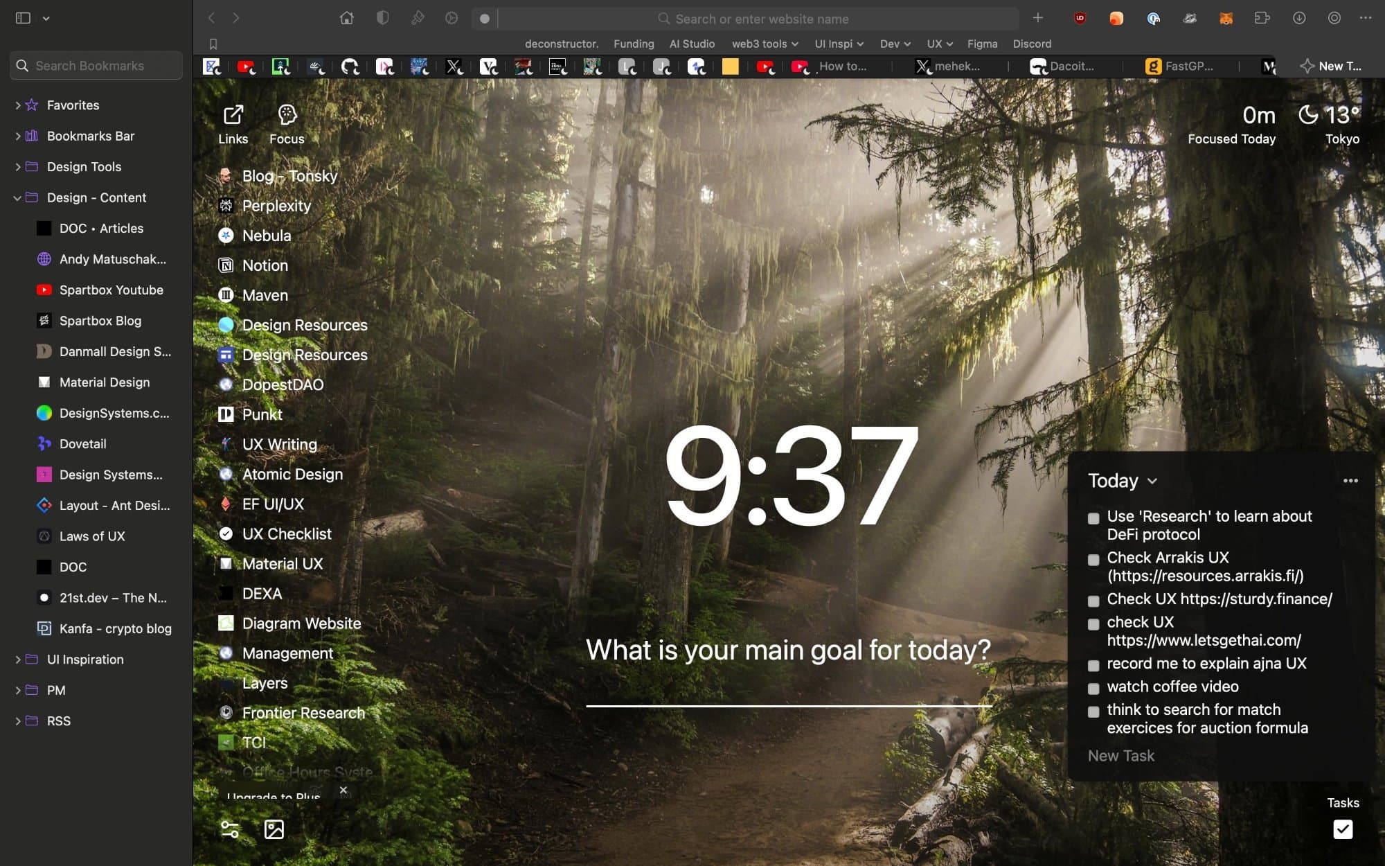Image resolution: width=1385 pixels, height=866 pixels.
Task: Open the Focus mode icon
Action: pyautogui.click(x=287, y=115)
